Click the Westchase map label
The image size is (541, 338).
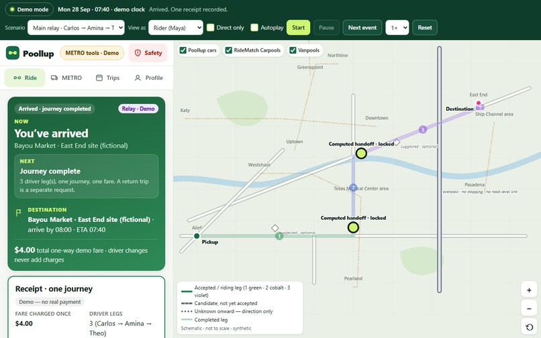click(x=259, y=165)
